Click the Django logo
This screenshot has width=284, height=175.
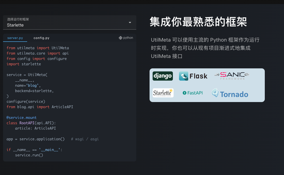tap(163, 76)
